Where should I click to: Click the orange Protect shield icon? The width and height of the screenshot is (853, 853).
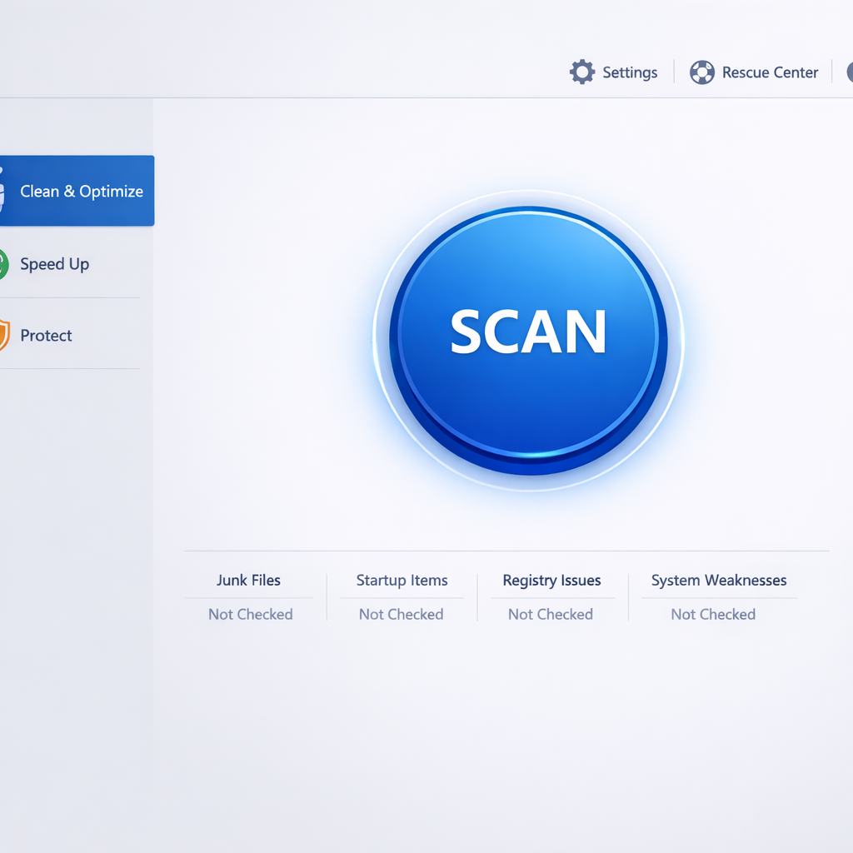(4, 335)
